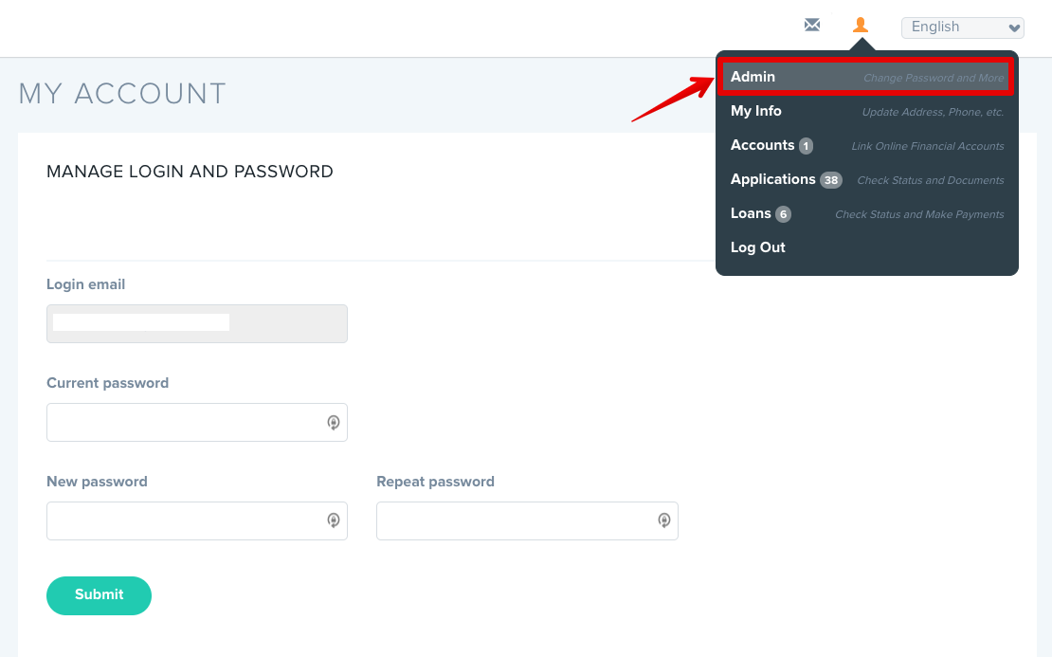Focus the New password input field
The height and width of the screenshot is (657, 1052).
[196, 520]
